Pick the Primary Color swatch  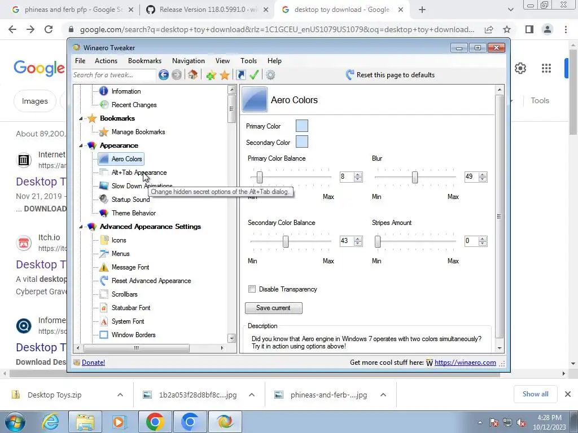point(302,126)
